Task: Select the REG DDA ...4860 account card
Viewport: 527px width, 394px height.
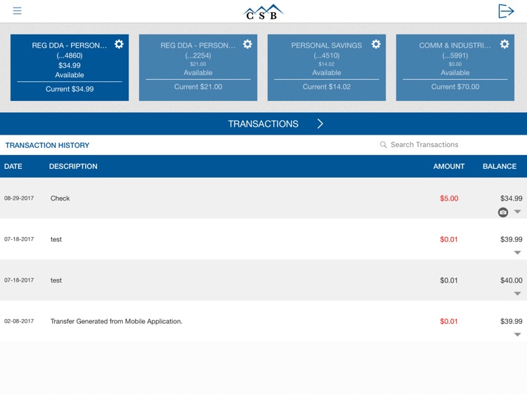Action: [x=70, y=67]
